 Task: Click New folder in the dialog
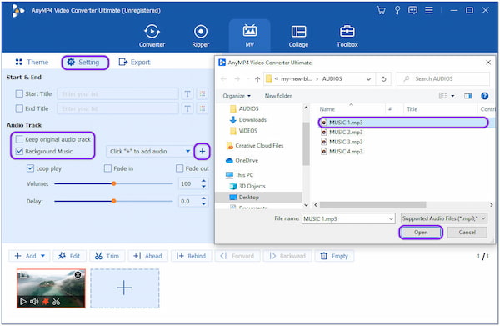tap(278, 96)
